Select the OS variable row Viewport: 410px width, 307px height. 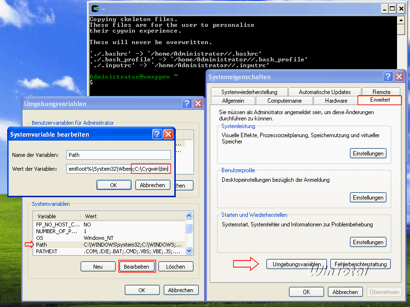[109, 238]
